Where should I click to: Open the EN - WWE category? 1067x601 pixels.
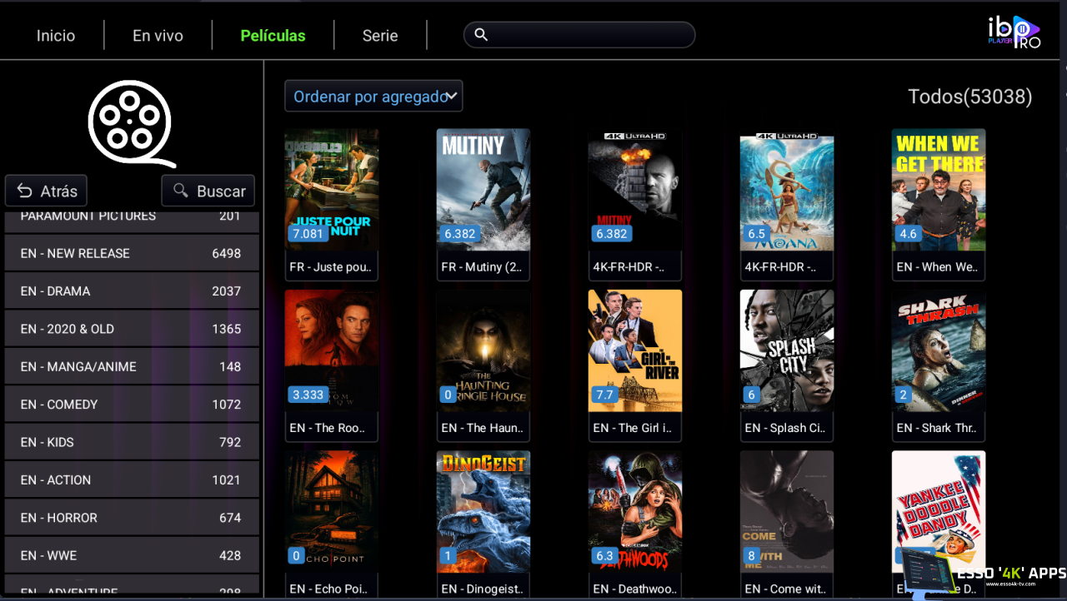pos(132,555)
